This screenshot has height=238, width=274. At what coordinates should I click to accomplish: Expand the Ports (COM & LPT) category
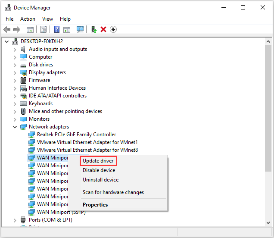15,220
